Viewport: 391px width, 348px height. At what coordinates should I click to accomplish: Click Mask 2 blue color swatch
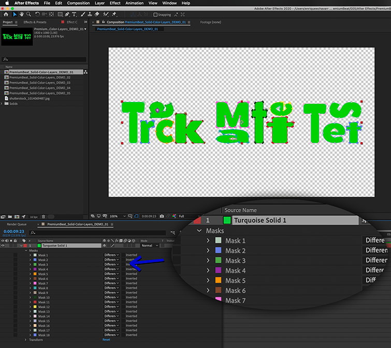(35, 260)
